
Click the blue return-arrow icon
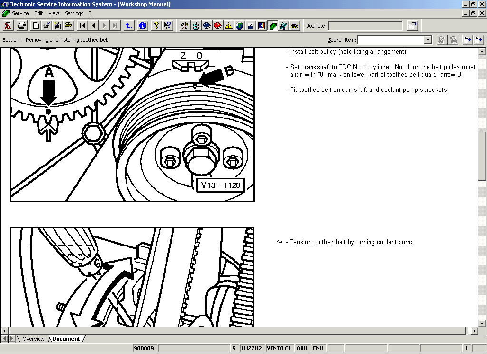pyautogui.click(x=128, y=26)
